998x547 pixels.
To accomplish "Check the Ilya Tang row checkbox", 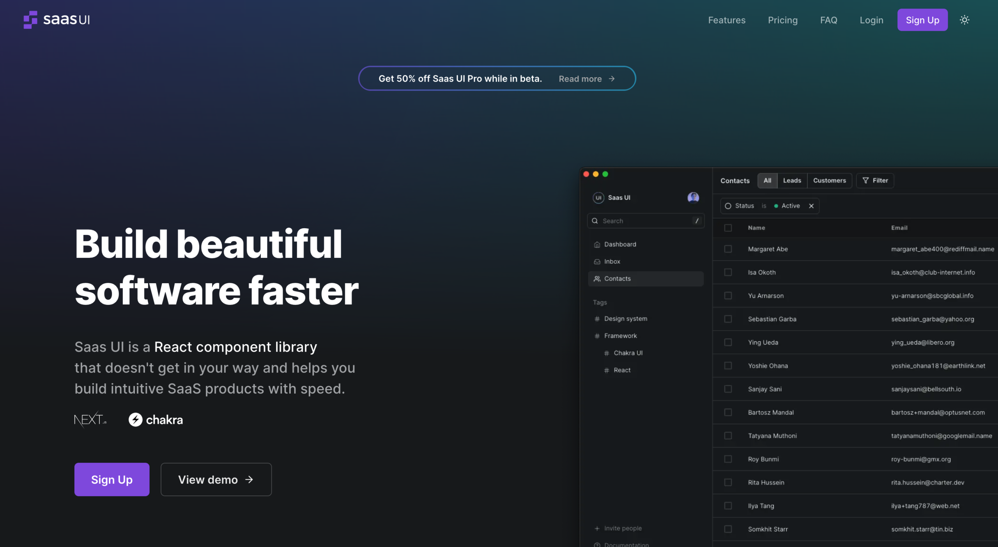I will (728, 506).
